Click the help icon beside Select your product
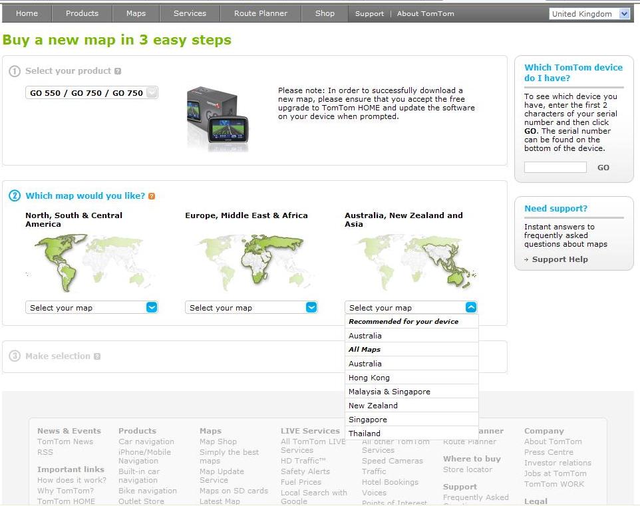 [118, 71]
